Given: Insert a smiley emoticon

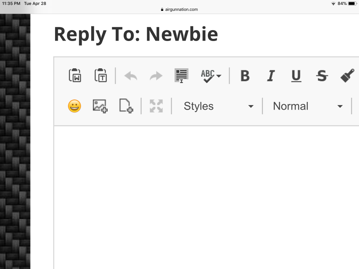Looking at the screenshot, I should coord(75,106).
